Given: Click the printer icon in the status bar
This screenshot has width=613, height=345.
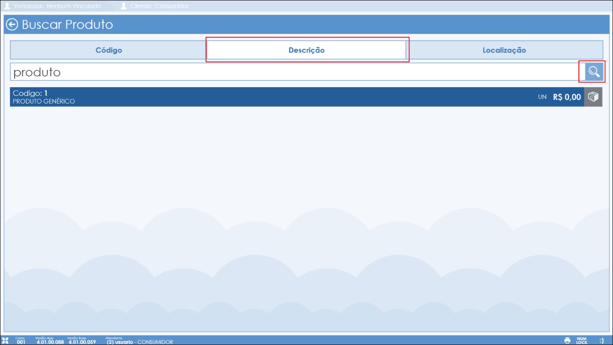Looking at the screenshot, I should pos(567,341).
